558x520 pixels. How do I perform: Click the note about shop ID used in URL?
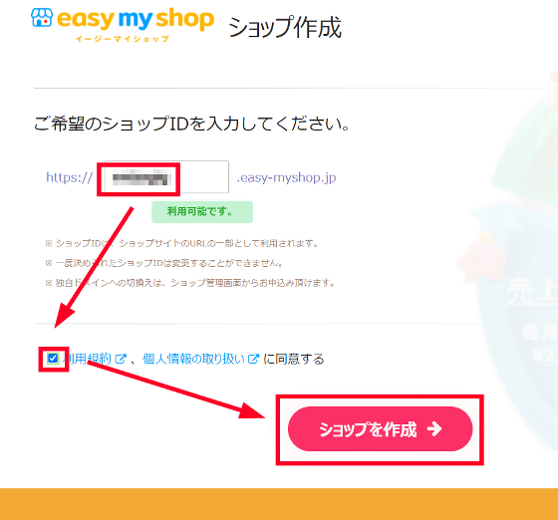point(181,244)
